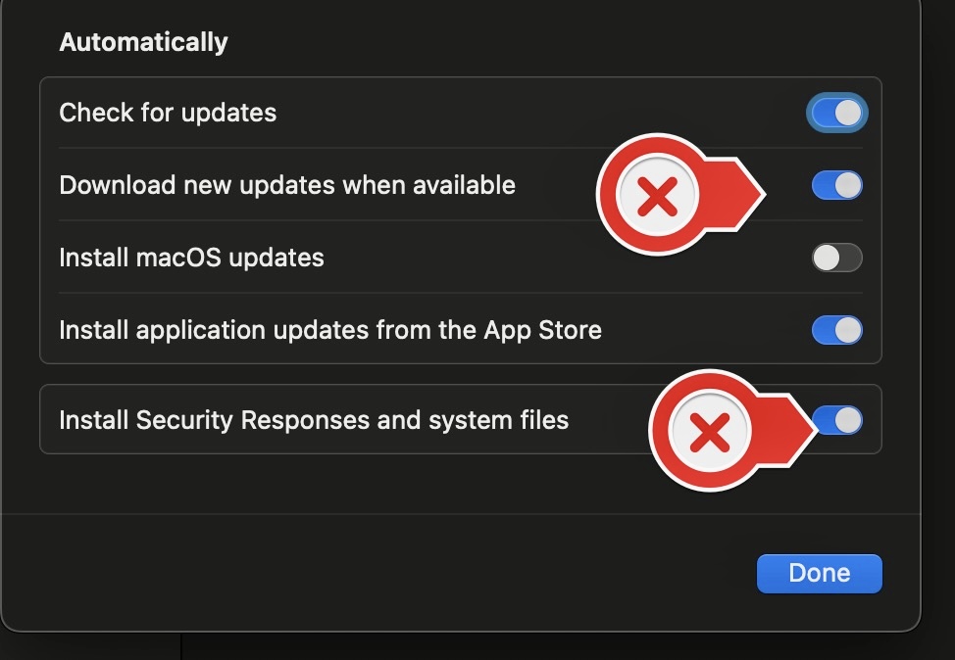Click the Download new updates when available label
Viewport: 955px width, 660px height.
point(287,185)
